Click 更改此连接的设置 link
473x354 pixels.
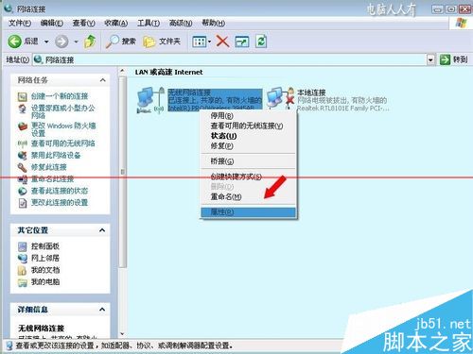(60, 203)
